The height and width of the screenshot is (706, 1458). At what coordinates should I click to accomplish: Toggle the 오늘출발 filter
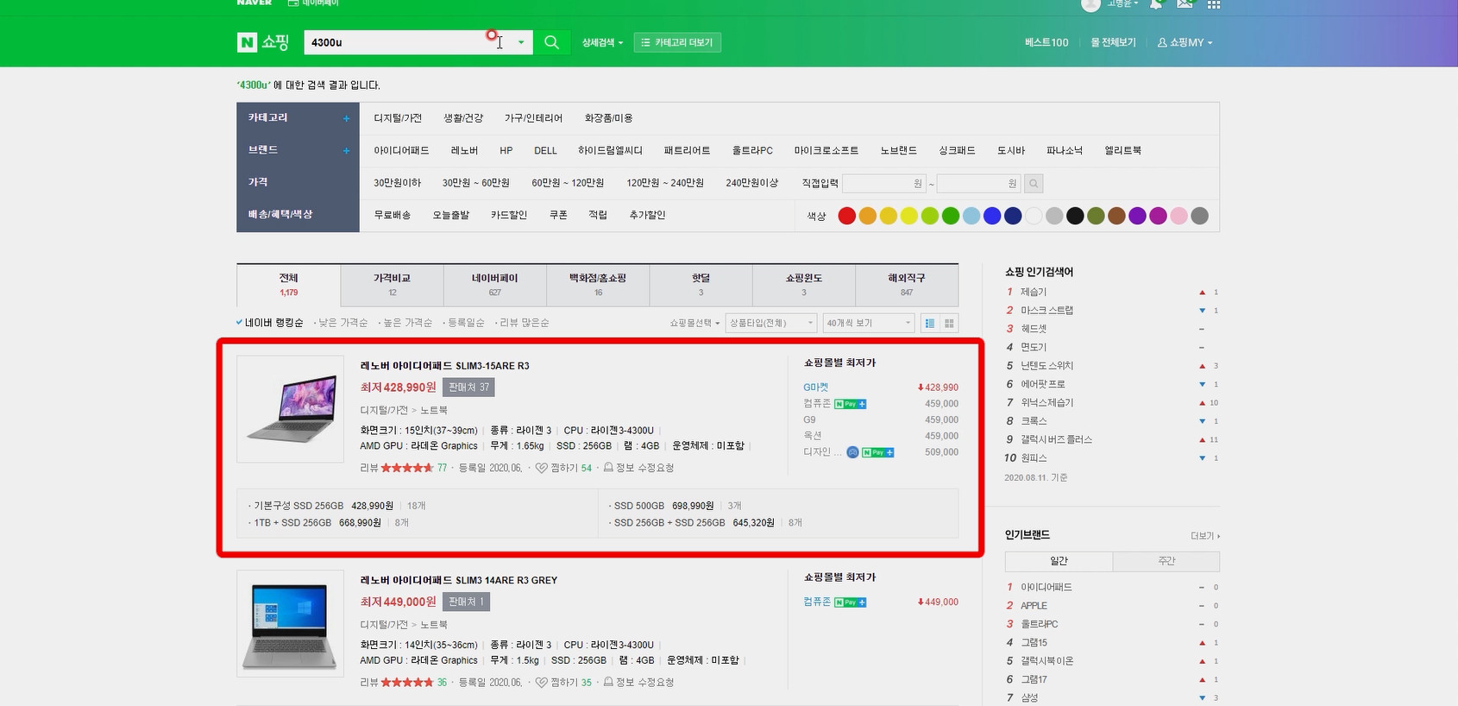451,215
